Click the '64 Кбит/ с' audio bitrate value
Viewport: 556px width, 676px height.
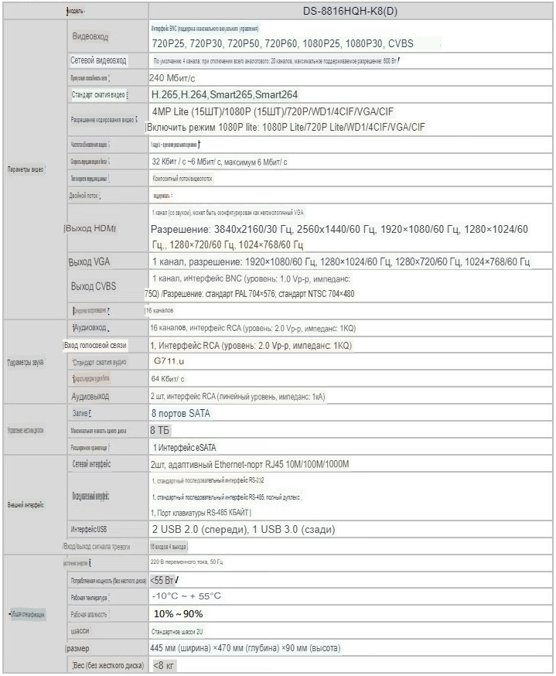tap(168, 379)
